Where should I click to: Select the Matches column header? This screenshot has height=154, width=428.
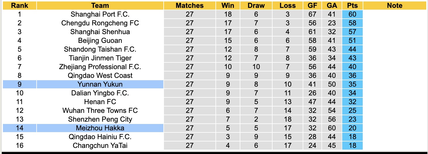pyautogui.click(x=189, y=6)
